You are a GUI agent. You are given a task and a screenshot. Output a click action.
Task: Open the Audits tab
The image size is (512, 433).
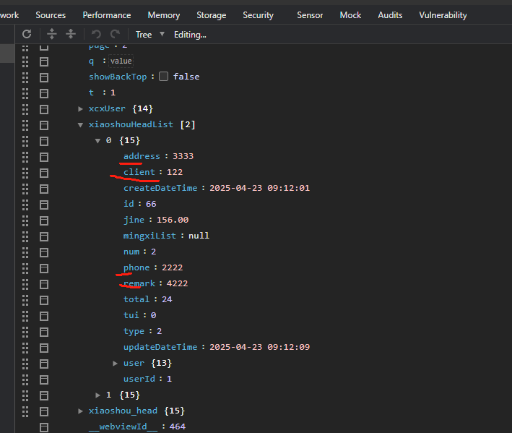point(390,15)
